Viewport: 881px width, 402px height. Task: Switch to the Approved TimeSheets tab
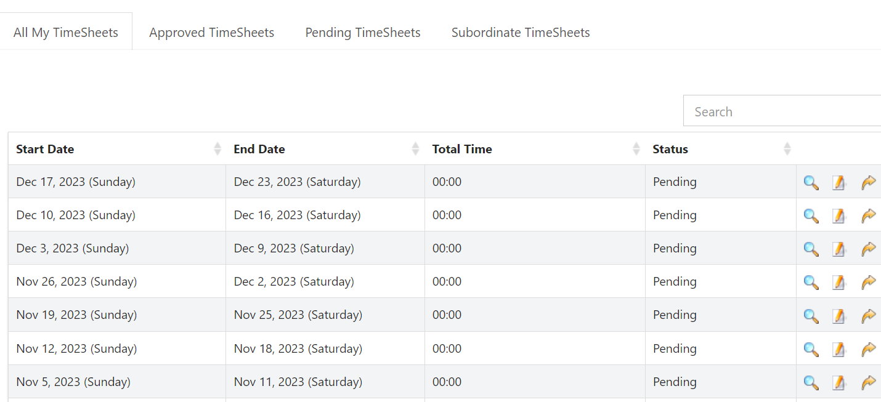coord(211,32)
